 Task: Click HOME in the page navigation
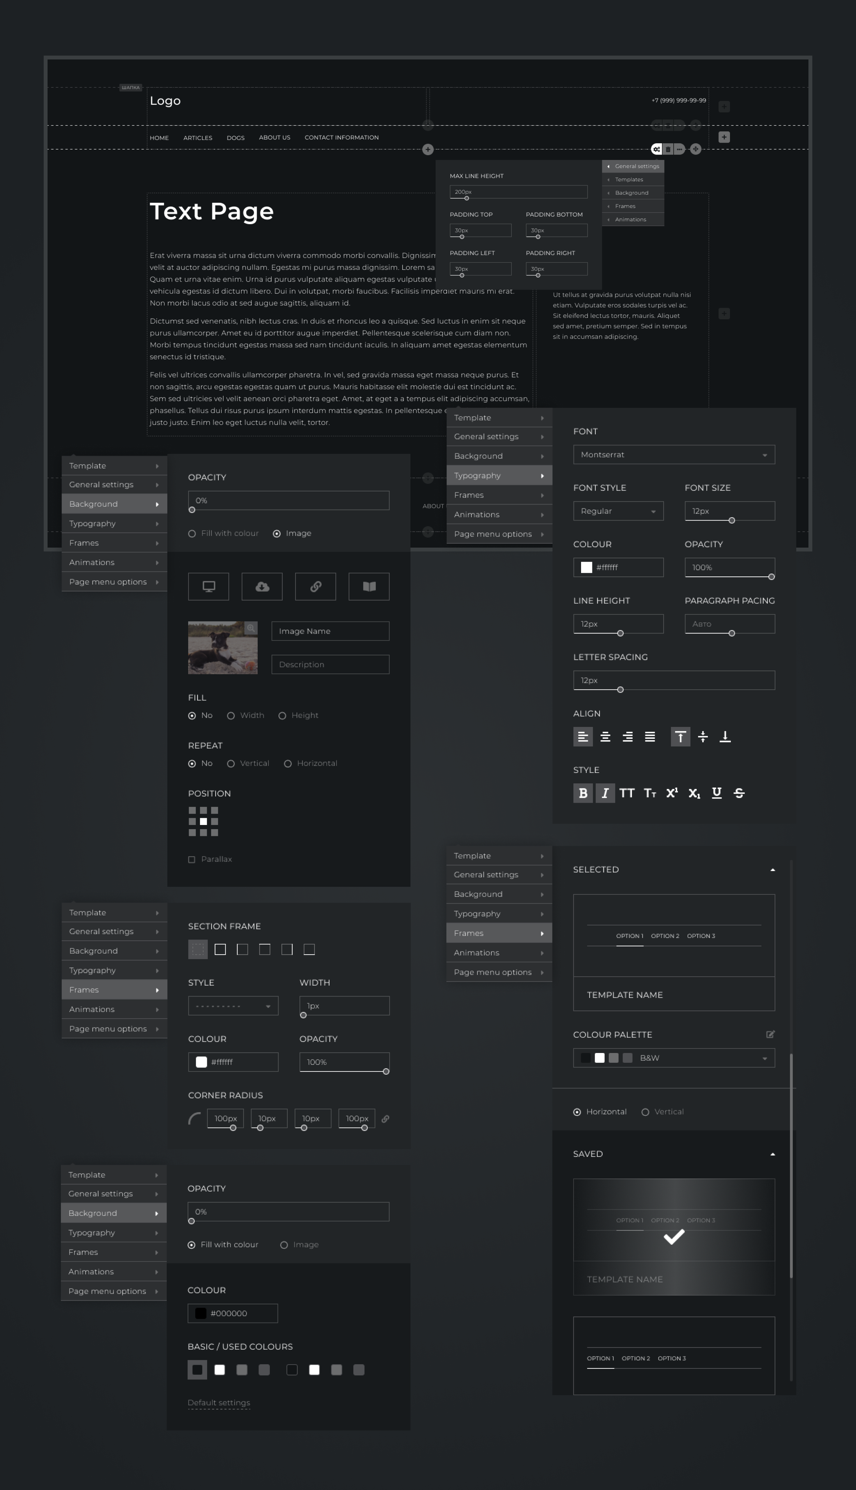click(159, 138)
